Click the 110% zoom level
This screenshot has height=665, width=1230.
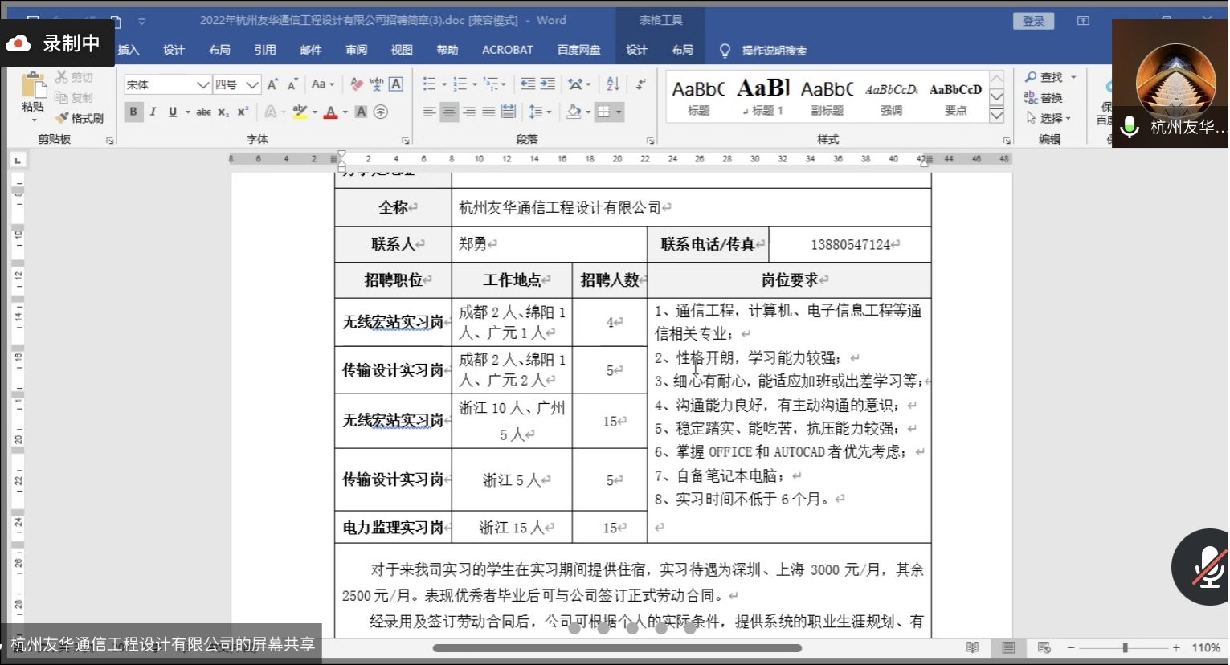1206,647
